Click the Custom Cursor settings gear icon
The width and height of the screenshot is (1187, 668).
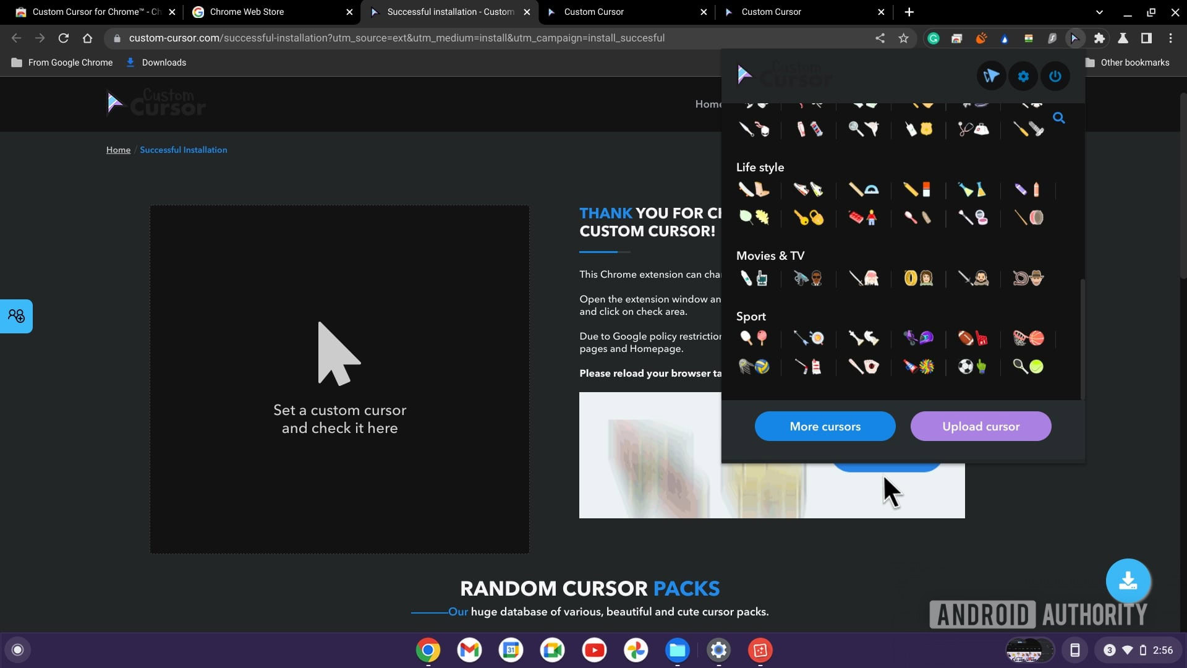1023,76
